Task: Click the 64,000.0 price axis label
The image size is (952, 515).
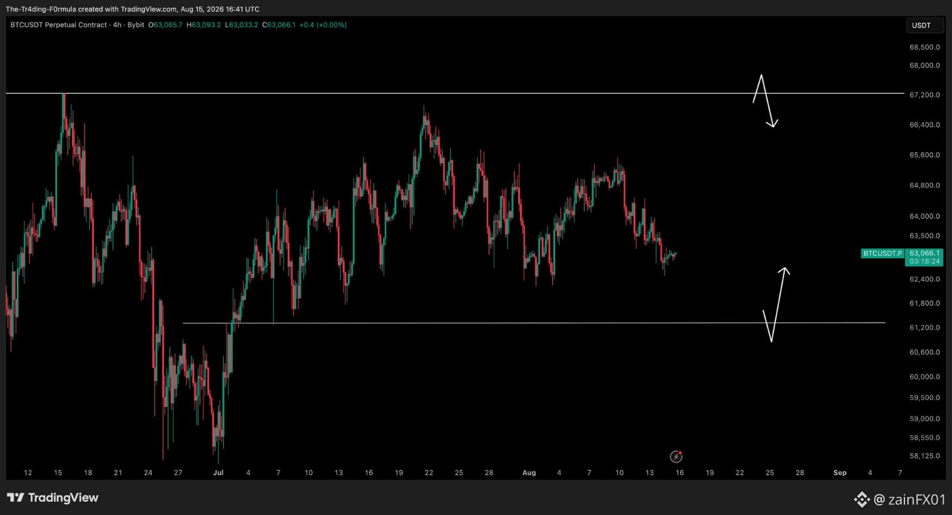Action: 925,216
